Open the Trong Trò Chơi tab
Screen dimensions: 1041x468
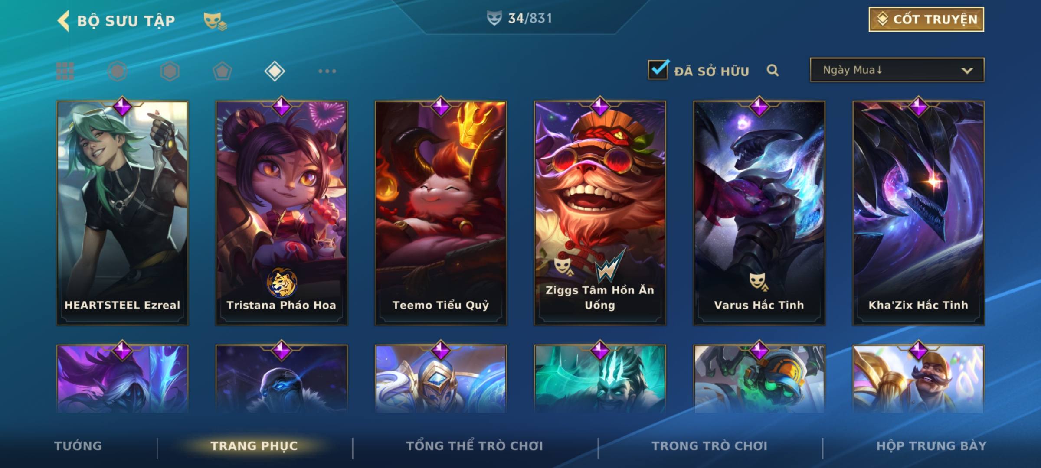710,446
